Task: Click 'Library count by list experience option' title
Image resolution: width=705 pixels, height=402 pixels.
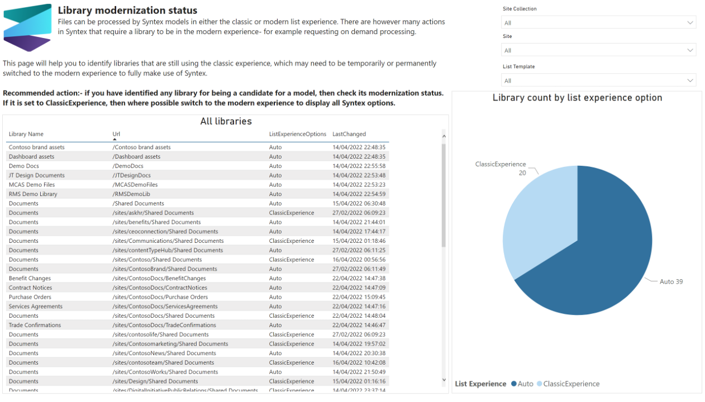Action: 577,98
